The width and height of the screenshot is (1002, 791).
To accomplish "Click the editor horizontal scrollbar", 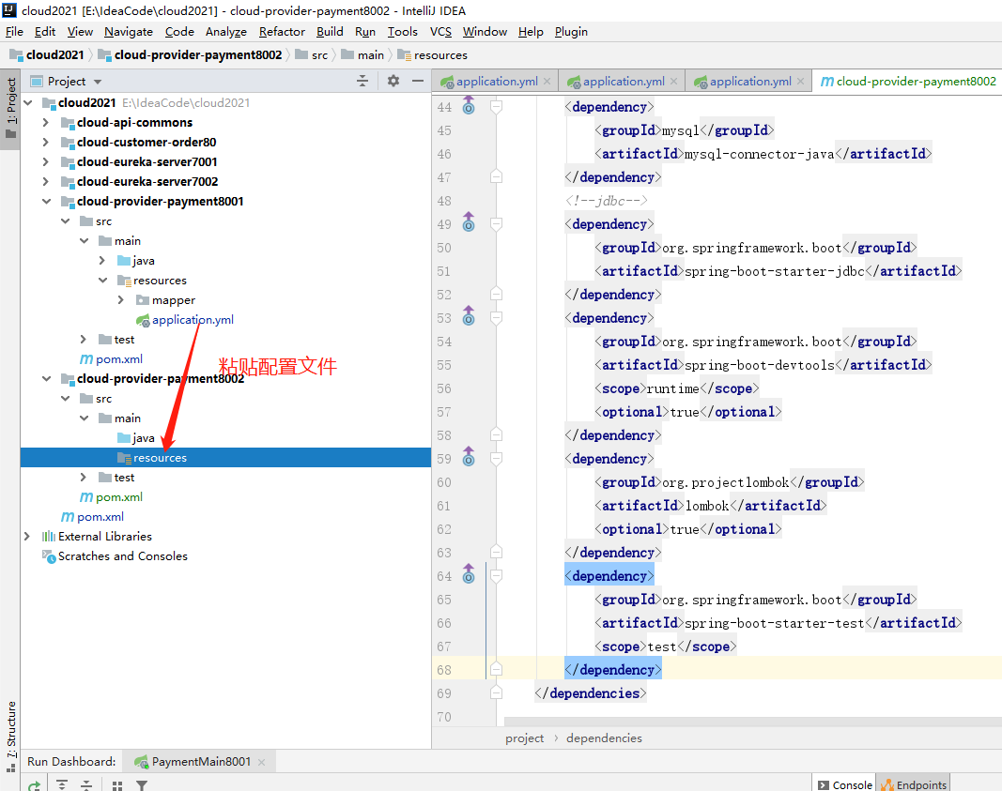I will coord(753,722).
